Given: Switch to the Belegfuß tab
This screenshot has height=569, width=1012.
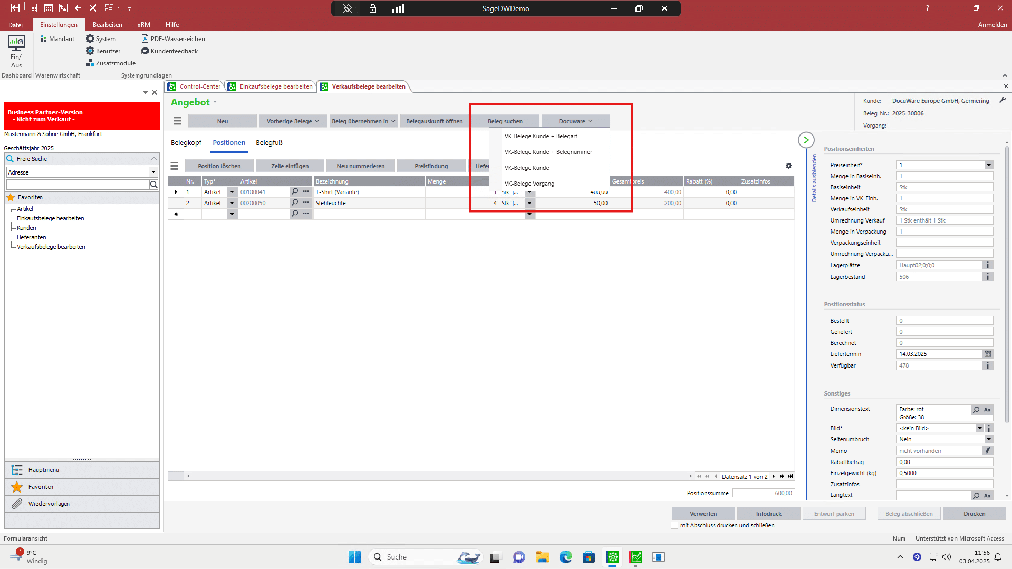Looking at the screenshot, I should (x=269, y=143).
